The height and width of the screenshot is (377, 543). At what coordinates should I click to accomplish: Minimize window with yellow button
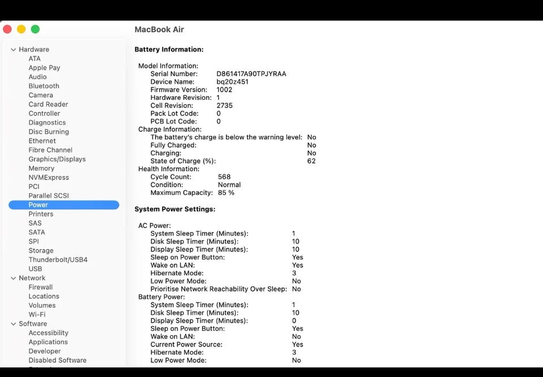(x=21, y=29)
